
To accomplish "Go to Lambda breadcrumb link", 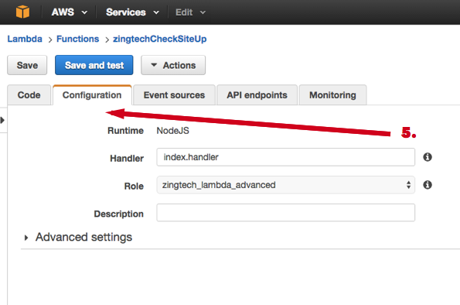I will 25,39.
